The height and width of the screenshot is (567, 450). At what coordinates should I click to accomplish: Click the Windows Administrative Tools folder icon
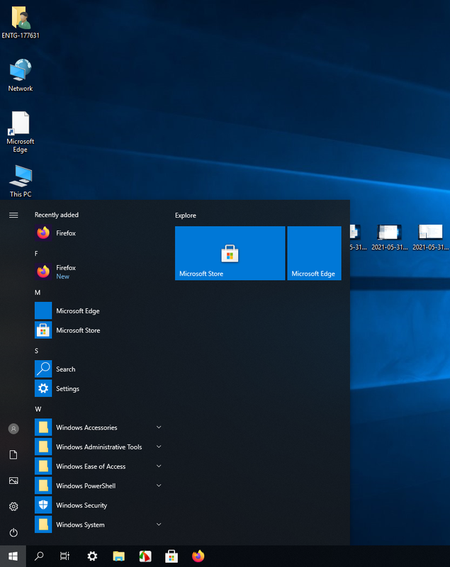pos(43,447)
